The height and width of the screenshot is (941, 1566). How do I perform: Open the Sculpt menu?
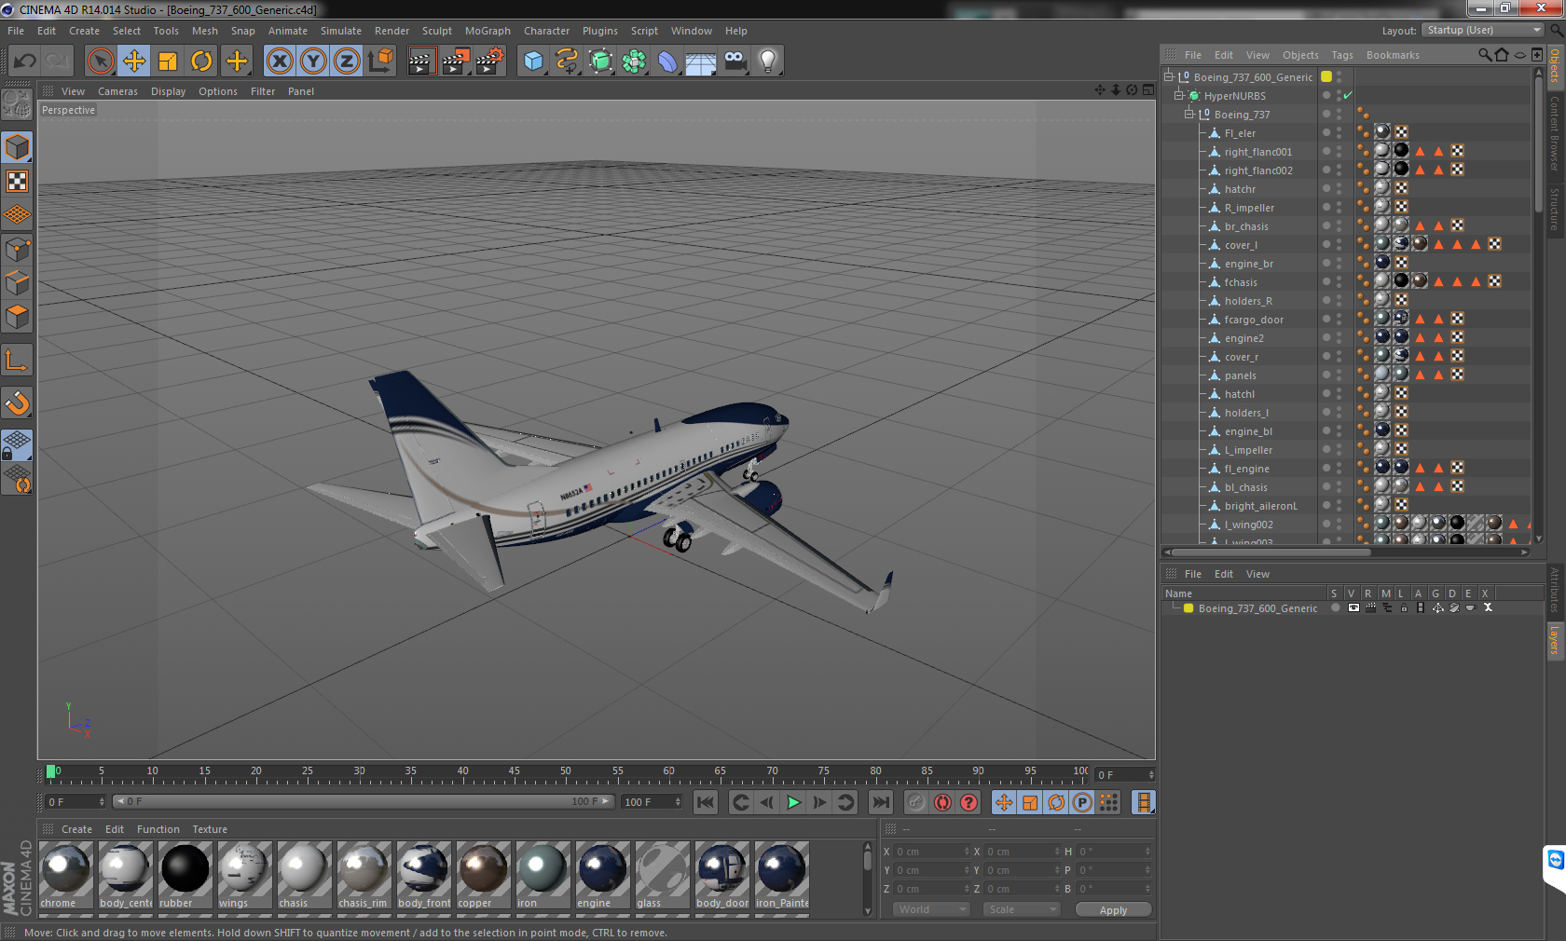436,31
